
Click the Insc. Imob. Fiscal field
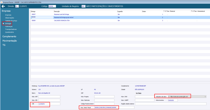(x=107, y=107)
